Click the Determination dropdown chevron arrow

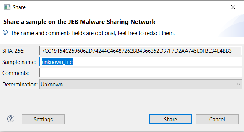[238, 85]
